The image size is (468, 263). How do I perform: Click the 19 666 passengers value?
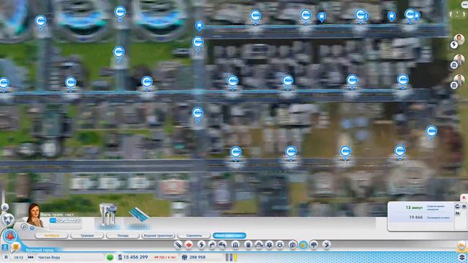click(416, 218)
